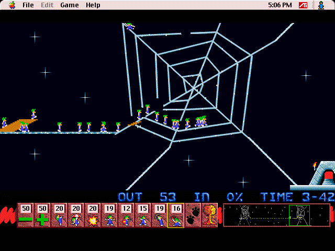This screenshot has width=335, height=251.
Task: Click the ATI icon in the menu bar
Action: [x=303, y=5]
